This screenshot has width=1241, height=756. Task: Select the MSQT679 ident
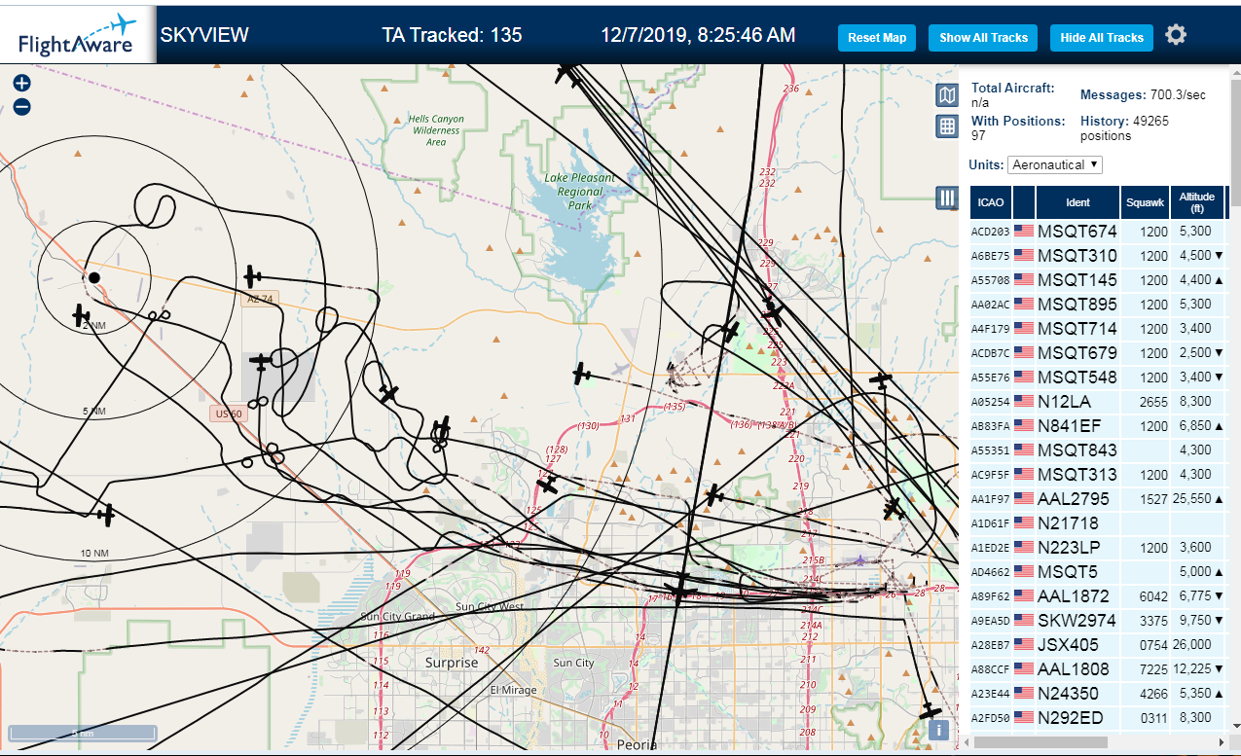[x=1077, y=353]
